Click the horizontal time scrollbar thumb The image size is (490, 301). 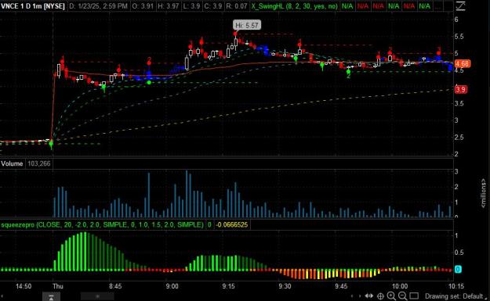tap(97, 296)
